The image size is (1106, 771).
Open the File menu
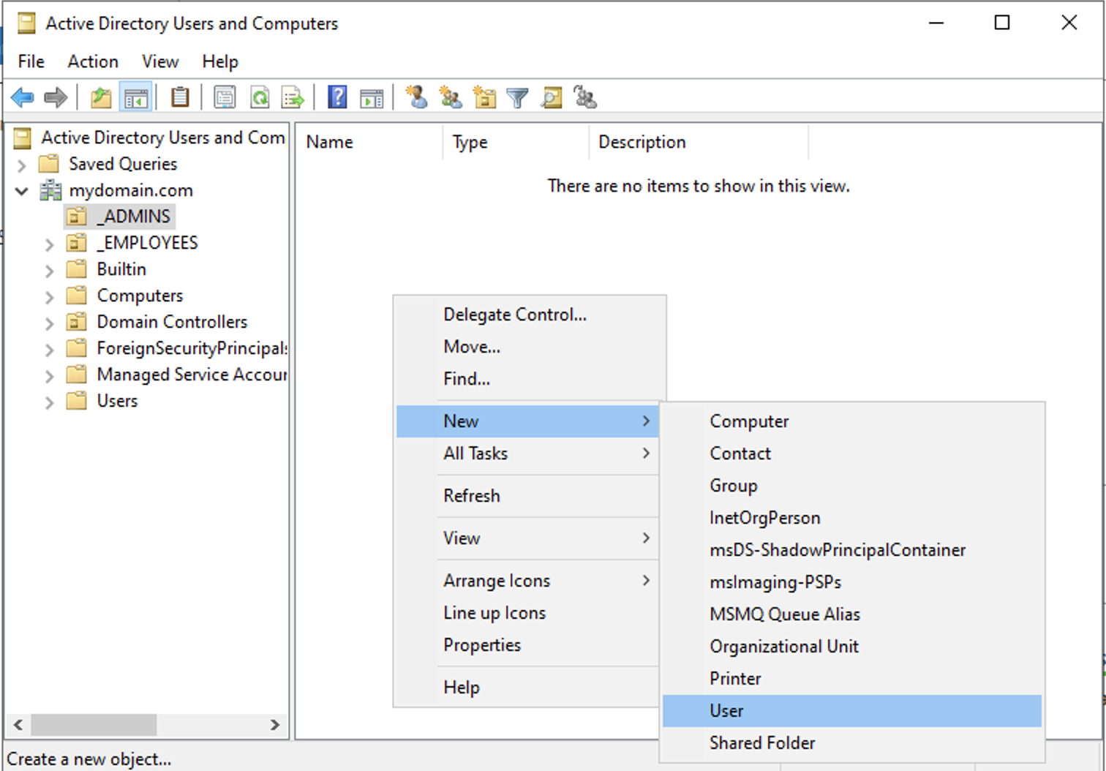coord(31,61)
